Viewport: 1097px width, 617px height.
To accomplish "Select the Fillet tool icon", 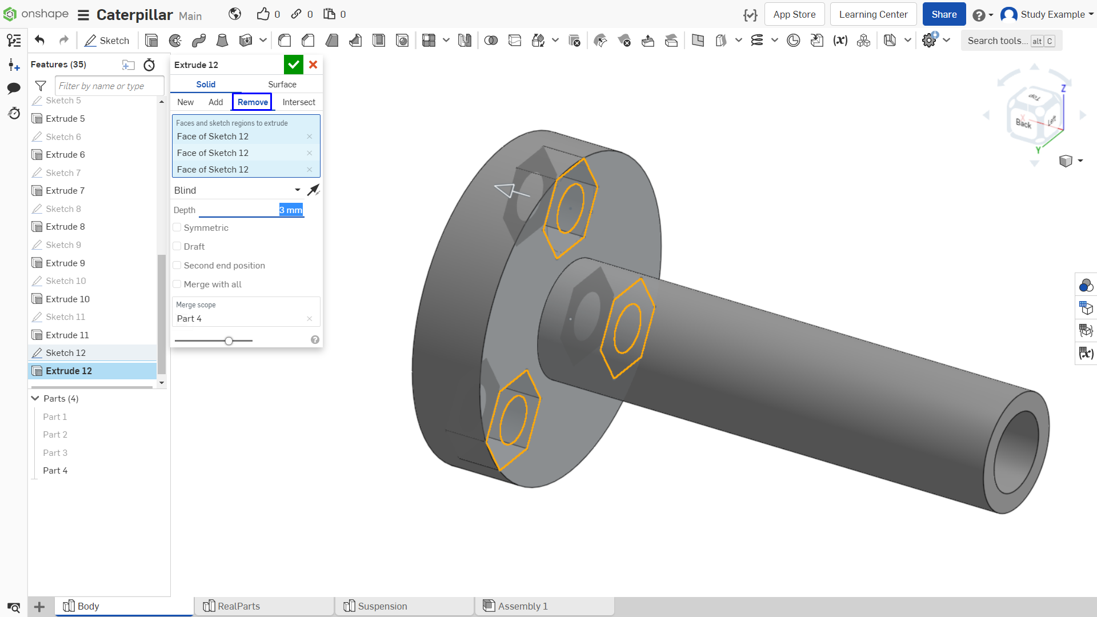I will pyautogui.click(x=285, y=41).
